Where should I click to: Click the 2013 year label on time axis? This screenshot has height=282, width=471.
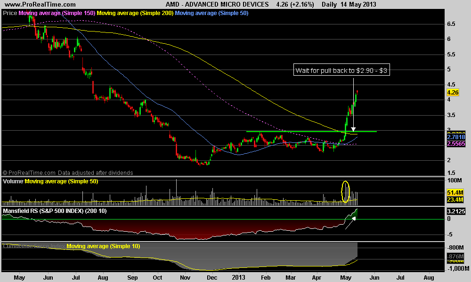pyautogui.click(x=239, y=277)
